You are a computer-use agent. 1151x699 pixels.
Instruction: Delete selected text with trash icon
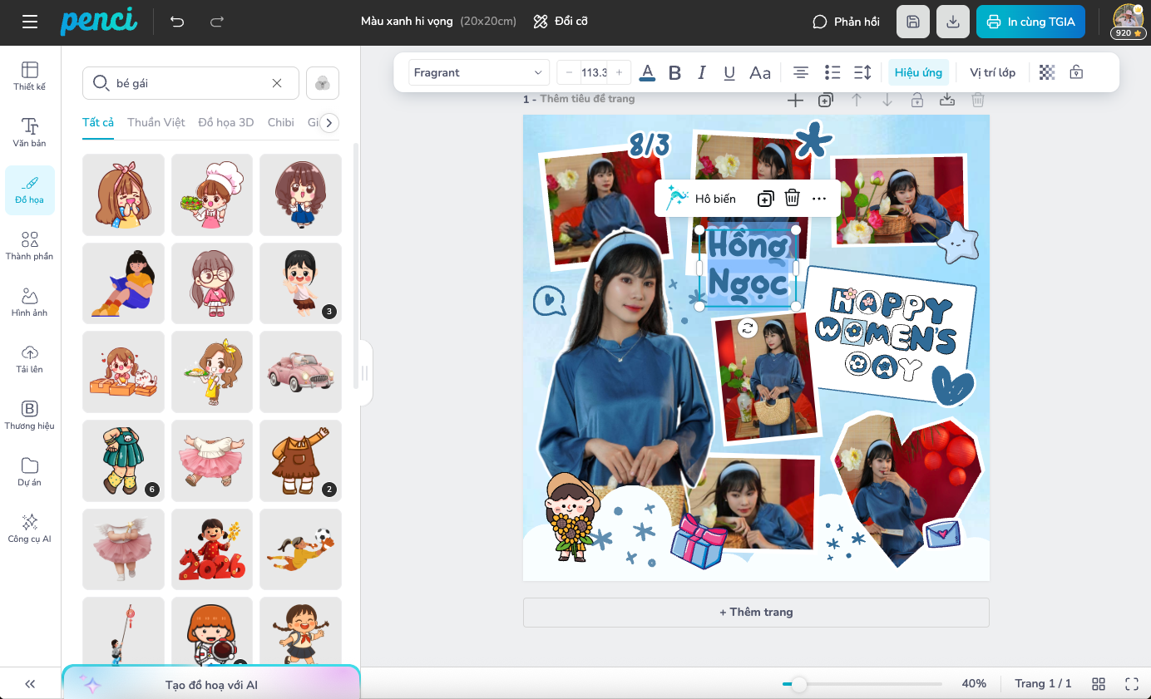tap(793, 199)
